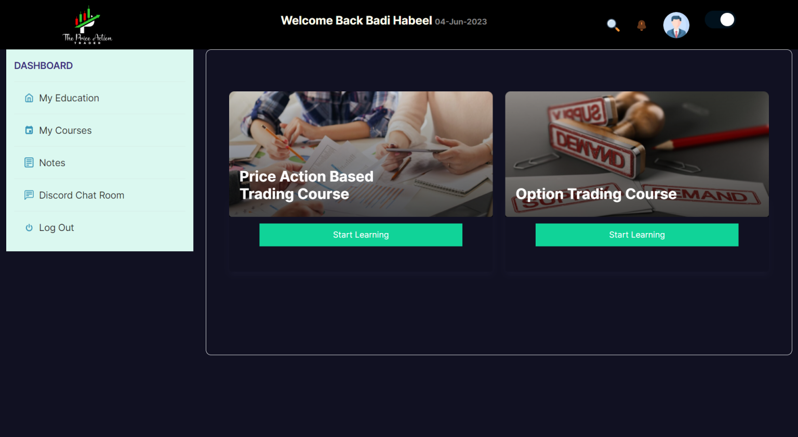The image size is (798, 437).
Task: Click the chat icon beside Discord Chat Room
Action: pos(29,195)
